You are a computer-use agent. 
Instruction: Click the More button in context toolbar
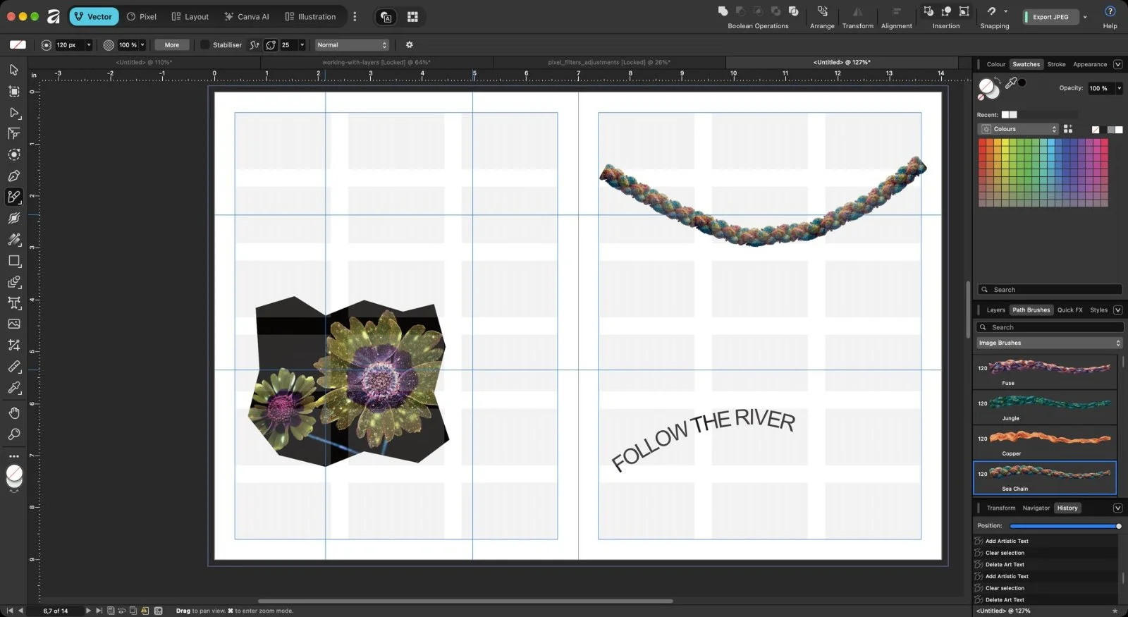pos(172,44)
